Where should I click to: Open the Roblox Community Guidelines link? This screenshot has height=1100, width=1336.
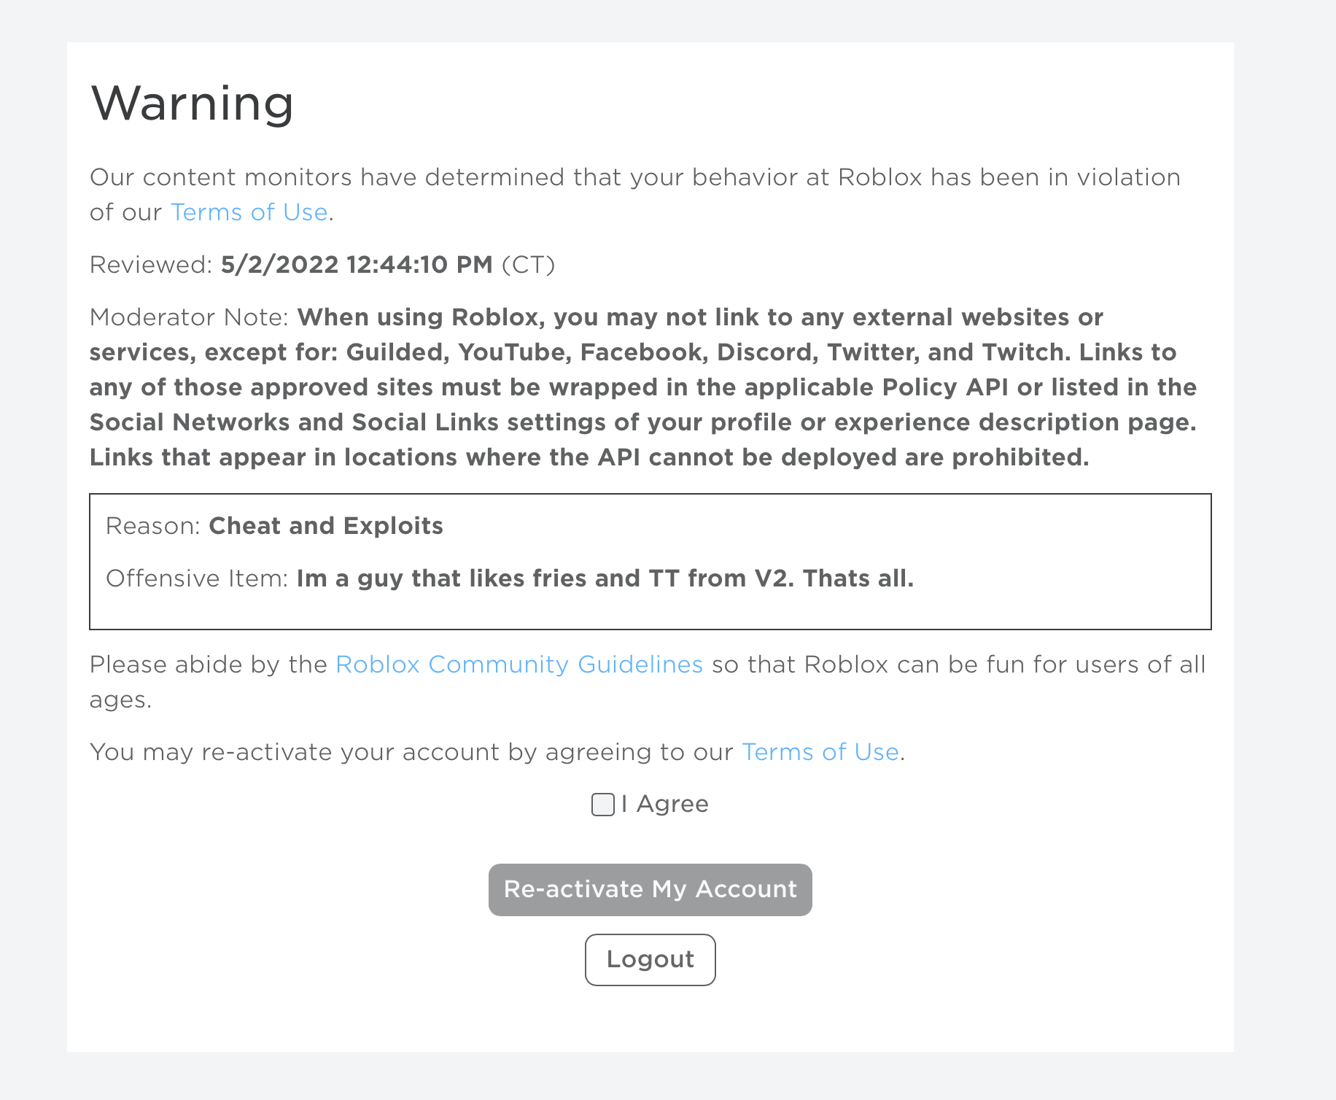519,665
